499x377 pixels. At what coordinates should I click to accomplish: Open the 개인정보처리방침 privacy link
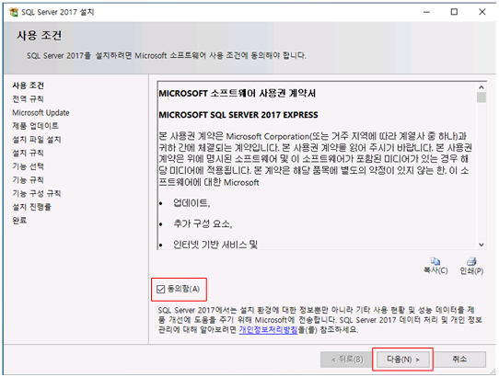point(268,329)
